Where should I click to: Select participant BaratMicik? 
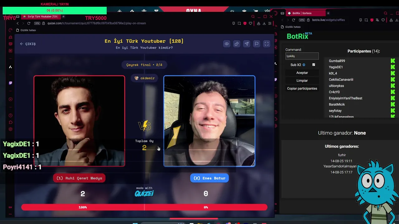coord(337,105)
